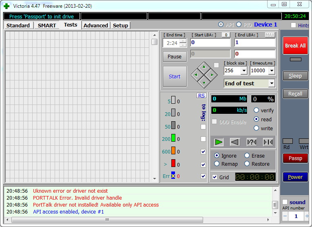
Task: Open the Setup tab
Action: coord(120,25)
